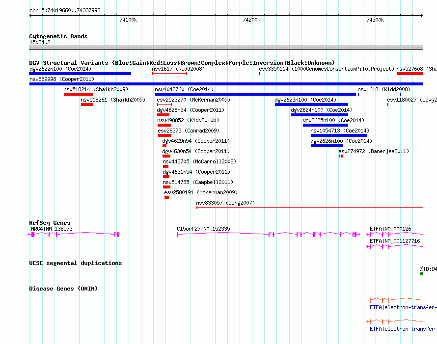Click ETFA|NM_001127716 gene label

(395, 241)
